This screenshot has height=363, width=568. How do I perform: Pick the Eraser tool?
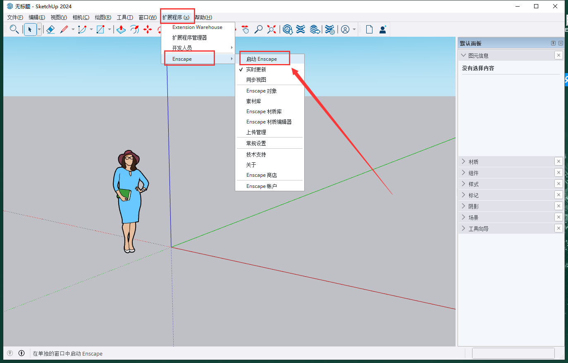50,29
